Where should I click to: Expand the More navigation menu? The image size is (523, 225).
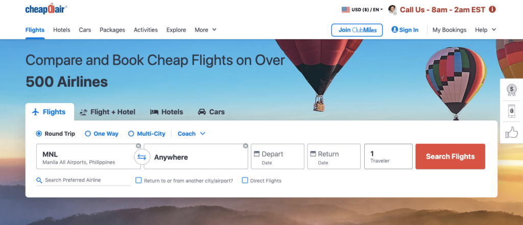[x=206, y=30]
